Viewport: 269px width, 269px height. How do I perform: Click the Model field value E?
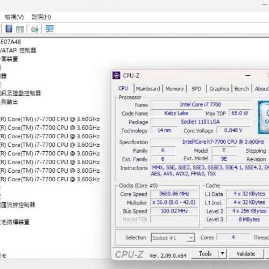point(224,151)
